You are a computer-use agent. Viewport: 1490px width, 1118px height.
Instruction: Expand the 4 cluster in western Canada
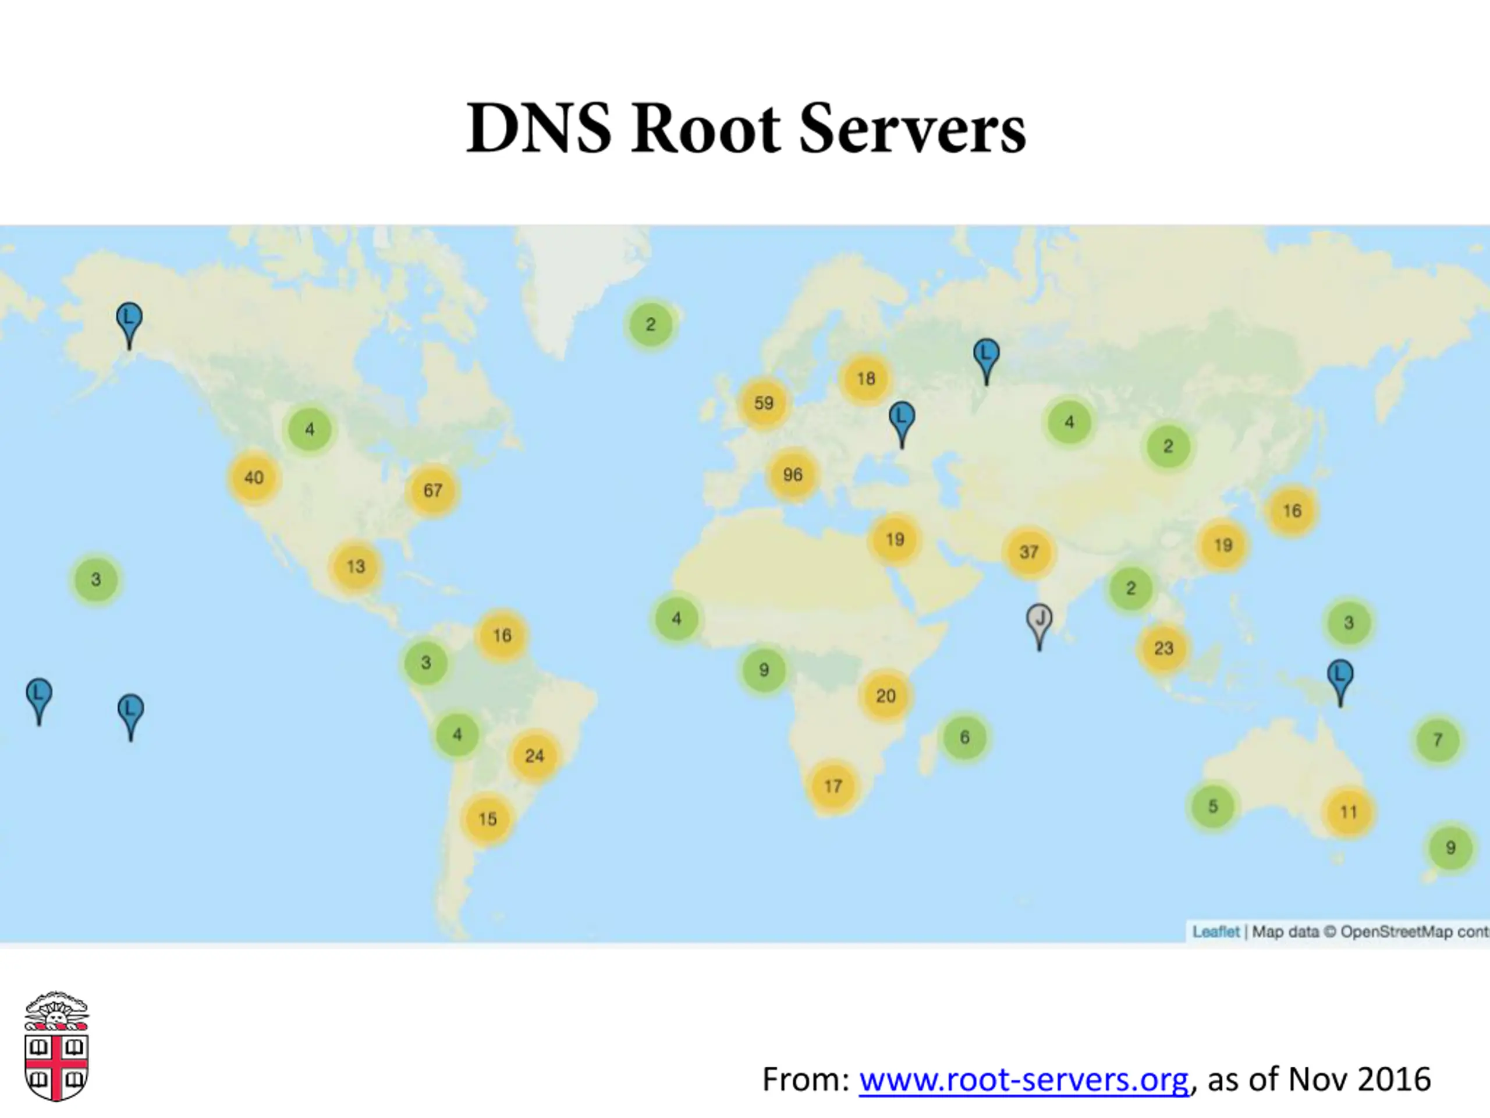click(x=310, y=429)
